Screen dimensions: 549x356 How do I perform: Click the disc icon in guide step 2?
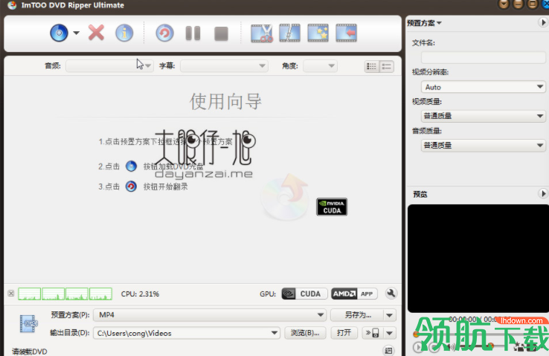click(131, 166)
